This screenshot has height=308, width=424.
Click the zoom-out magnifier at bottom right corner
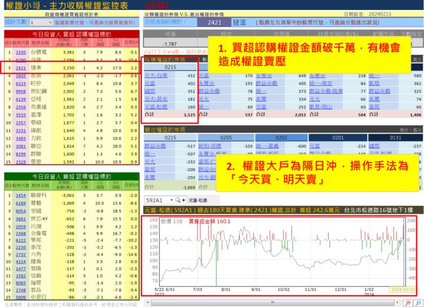coord(418,303)
